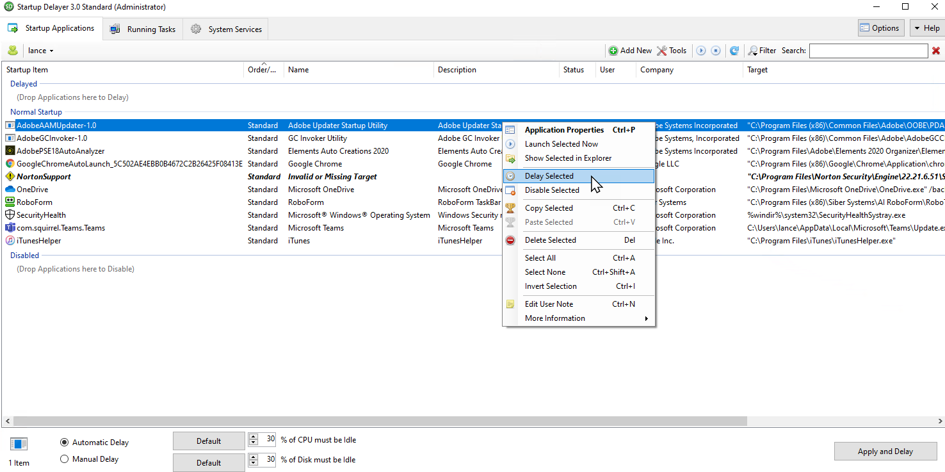The width and height of the screenshot is (945, 472).
Task: Clear search with the red X icon
Action: click(936, 51)
